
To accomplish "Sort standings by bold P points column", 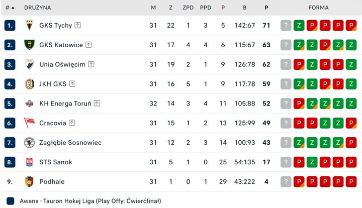I will 266,8.
